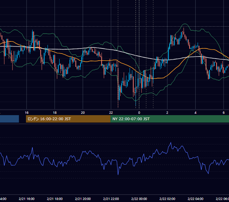Click the 2/21 22:00 label on indicator axis

tap(111, 199)
